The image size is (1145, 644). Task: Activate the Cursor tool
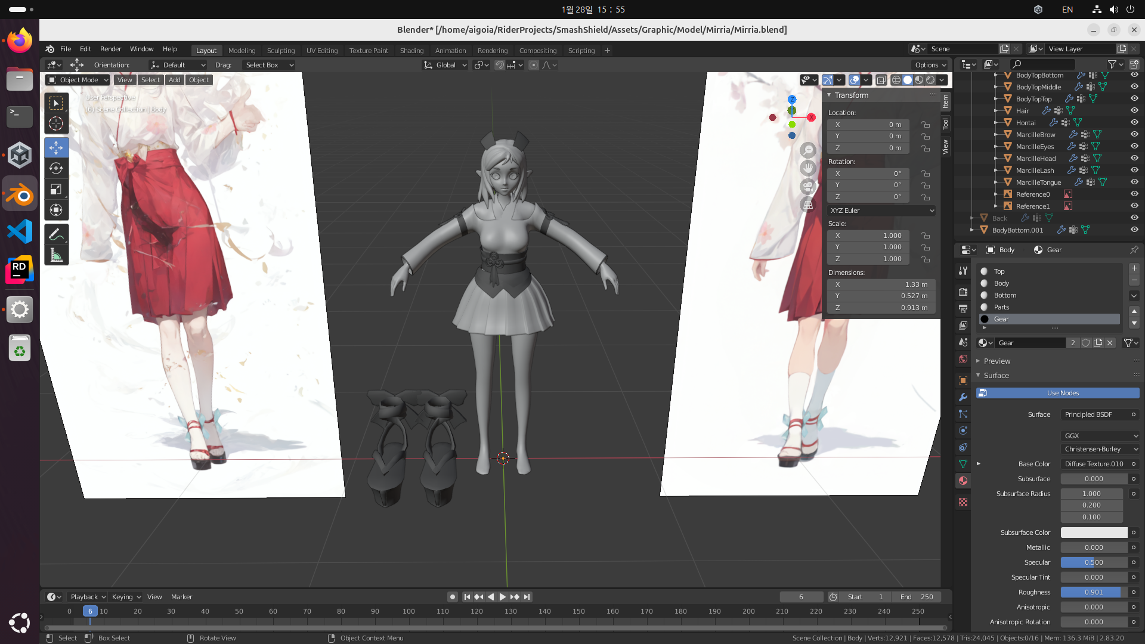point(56,124)
